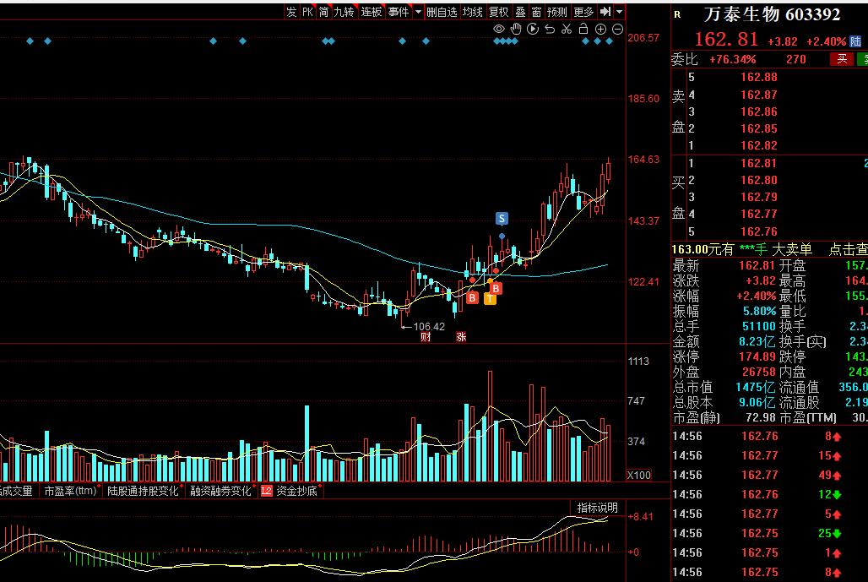The image size is (868, 582).
Task: Click the 简 toolbar button
Action: (324, 12)
